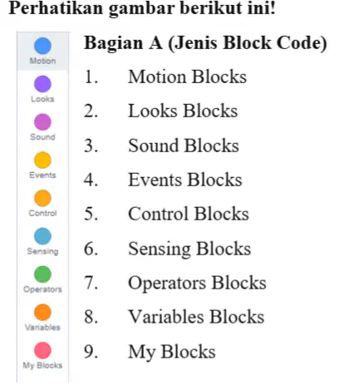
Task: Choose the magenta Sound category circle
Action: (42, 122)
